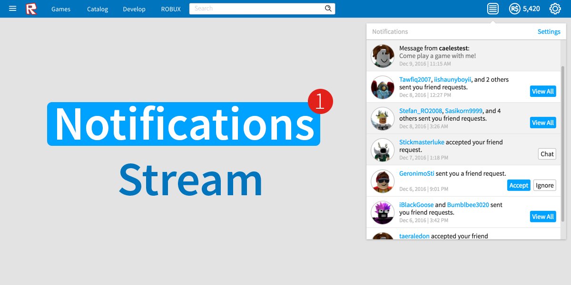Open Bumblbee3020's profile link
The height and width of the screenshot is (285, 571).
pos(468,205)
